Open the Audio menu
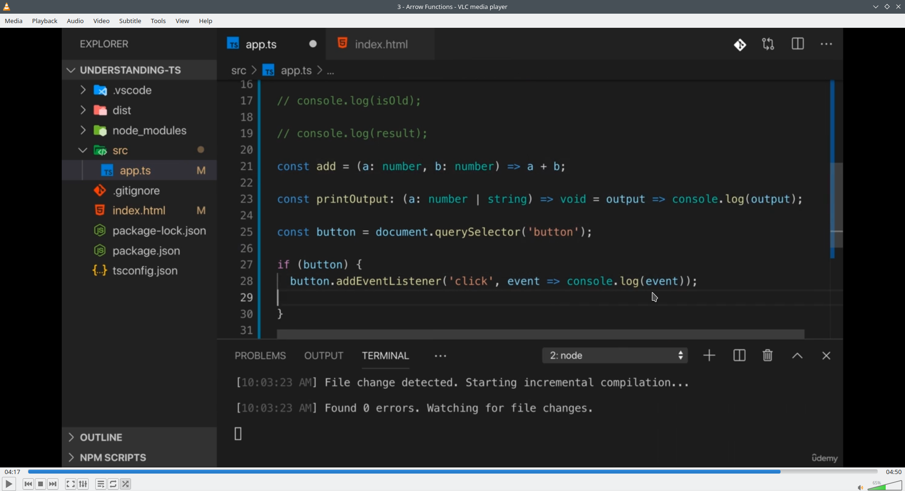The height and width of the screenshot is (491, 905). click(x=75, y=21)
